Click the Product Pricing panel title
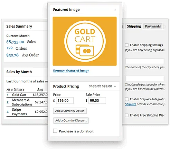This screenshot has height=150, width=170. (x=66, y=86)
